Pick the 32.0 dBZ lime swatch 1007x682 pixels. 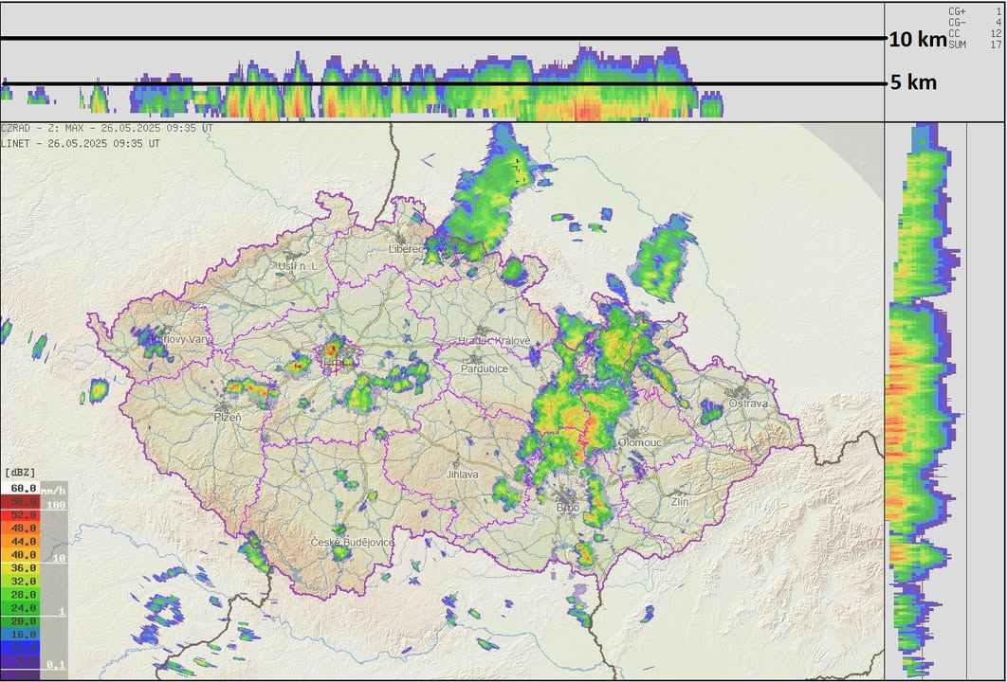click(20, 582)
